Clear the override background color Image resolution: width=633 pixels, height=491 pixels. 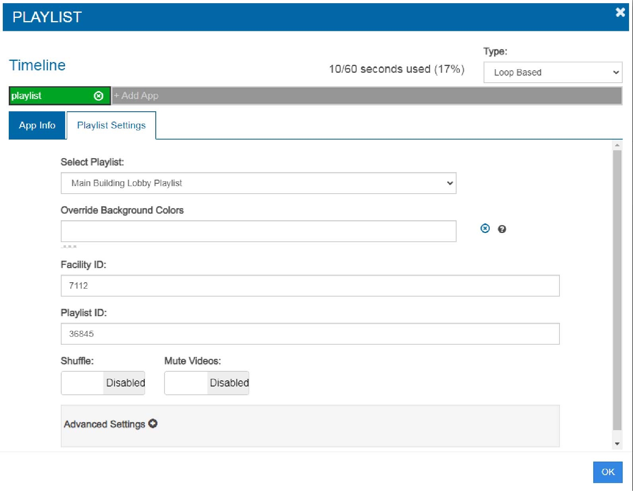[x=485, y=229]
